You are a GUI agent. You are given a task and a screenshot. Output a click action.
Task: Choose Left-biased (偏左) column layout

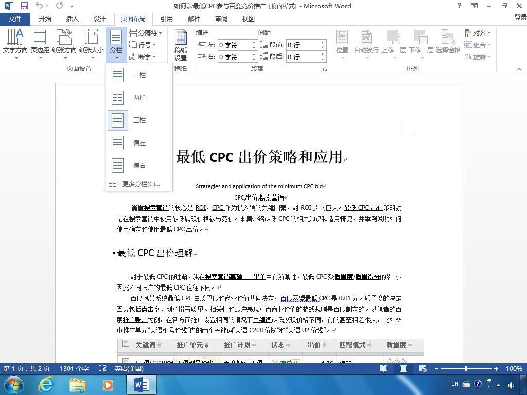point(139,143)
